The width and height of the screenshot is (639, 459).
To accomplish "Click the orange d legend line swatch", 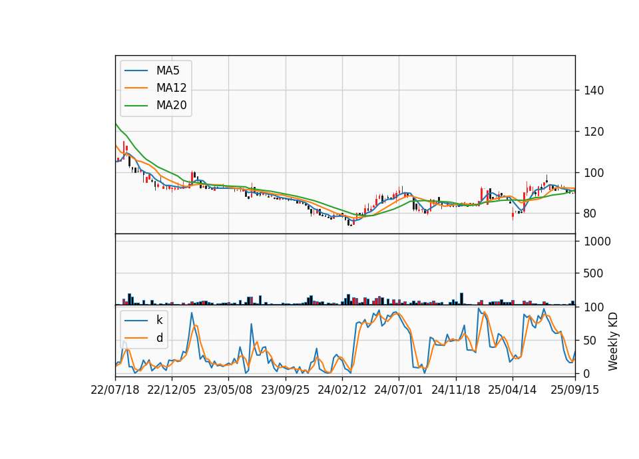I will [136, 338].
